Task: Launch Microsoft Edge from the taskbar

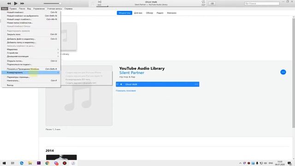Action: pyautogui.click(x=22, y=163)
